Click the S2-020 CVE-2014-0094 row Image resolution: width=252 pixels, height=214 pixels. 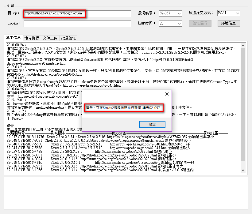(91, 159)
